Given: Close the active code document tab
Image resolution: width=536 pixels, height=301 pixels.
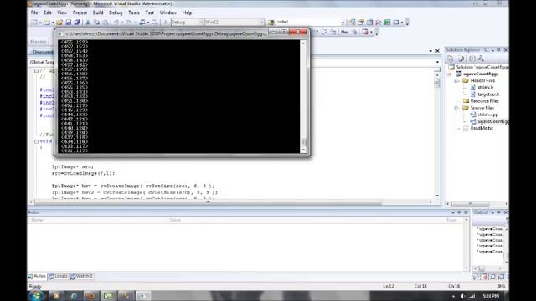Looking at the screenshot, I should [x=437, y=51].
